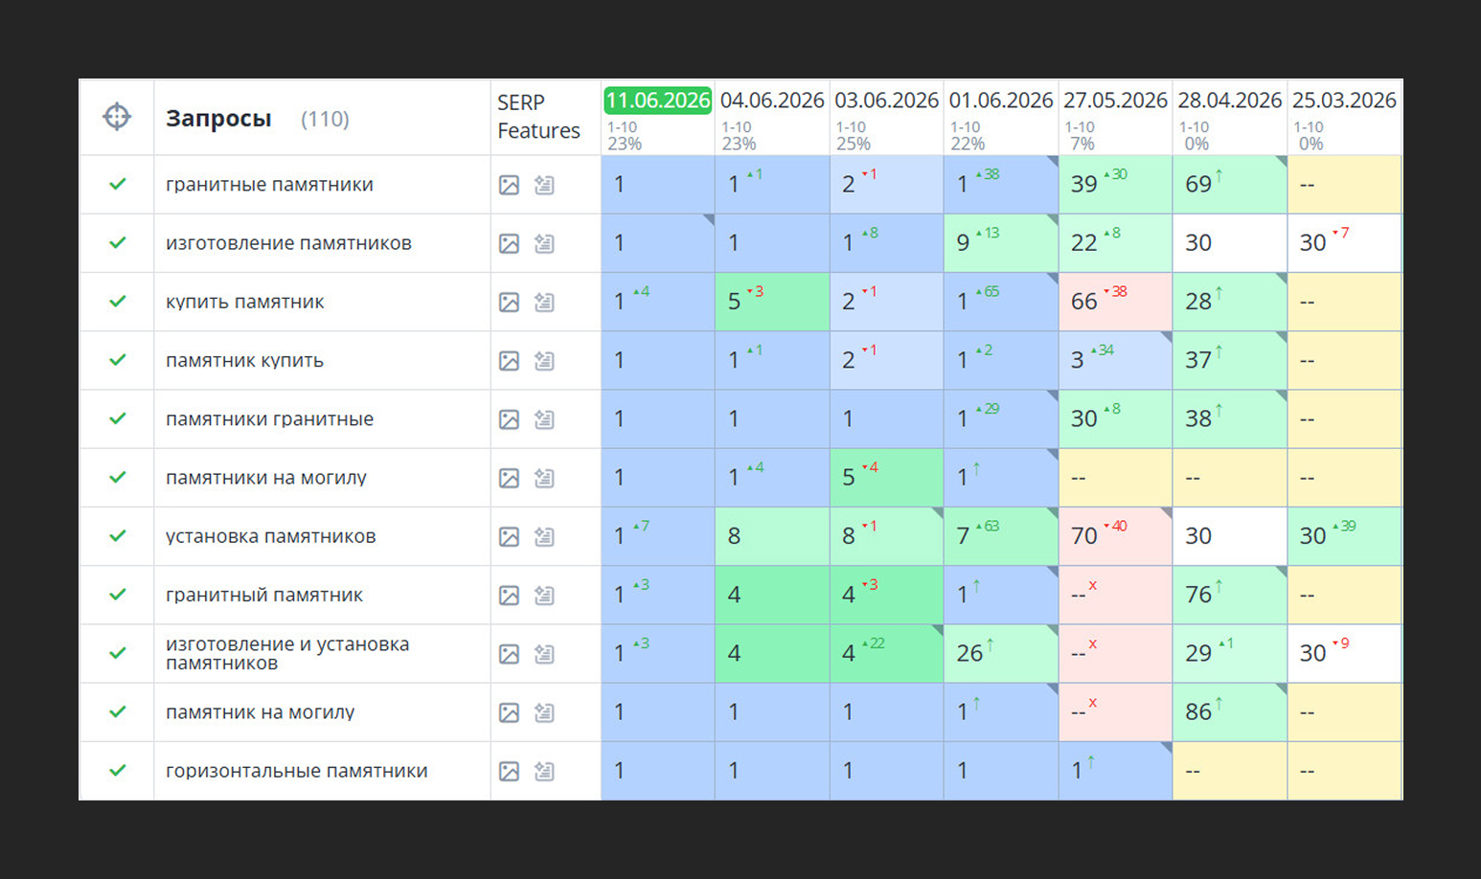
Task: Open the query купить памятник
Action: coord(245,302)
